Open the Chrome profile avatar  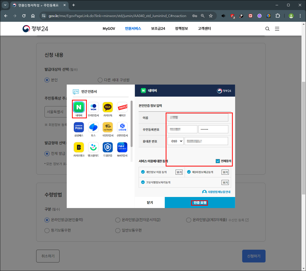click(291, 16)
